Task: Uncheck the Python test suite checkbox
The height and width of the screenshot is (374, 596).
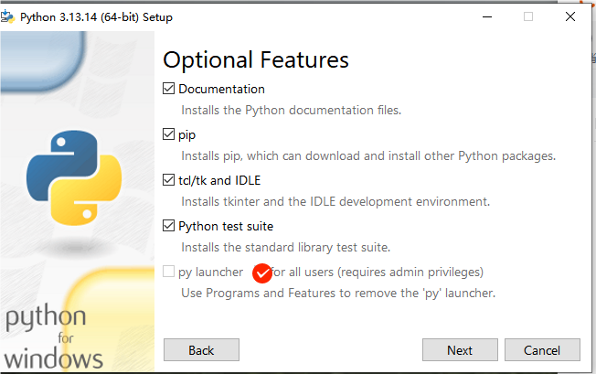Action: (168, 226)
